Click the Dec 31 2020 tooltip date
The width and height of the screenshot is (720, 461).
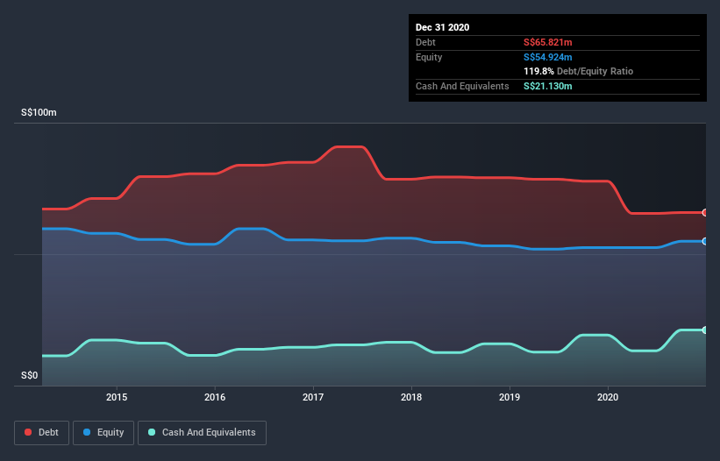(442, 27)
